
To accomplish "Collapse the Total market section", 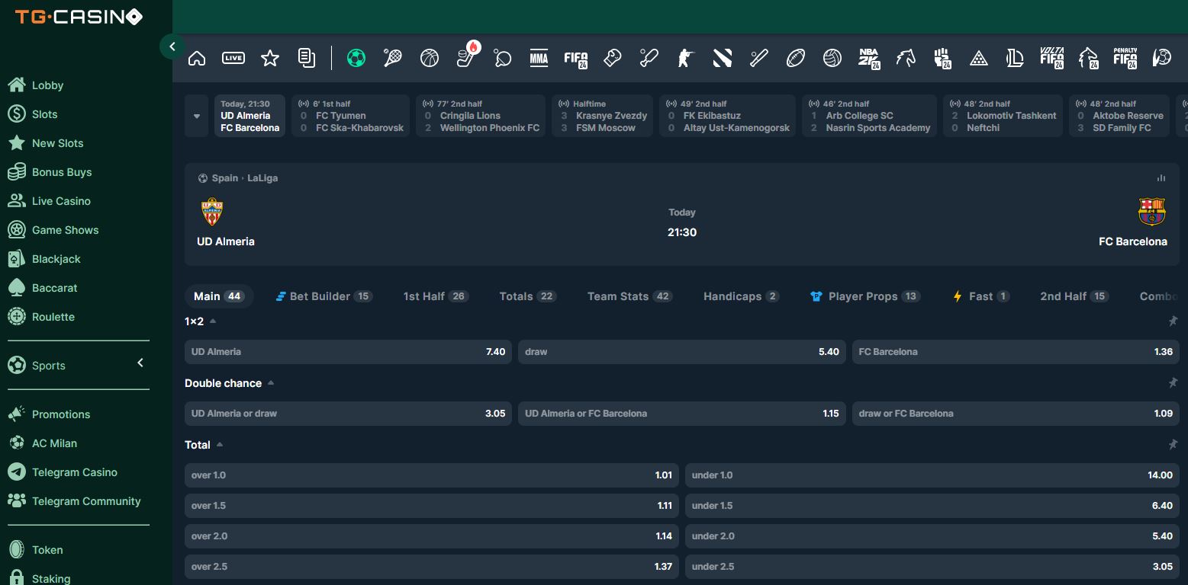I will (220, 445).
